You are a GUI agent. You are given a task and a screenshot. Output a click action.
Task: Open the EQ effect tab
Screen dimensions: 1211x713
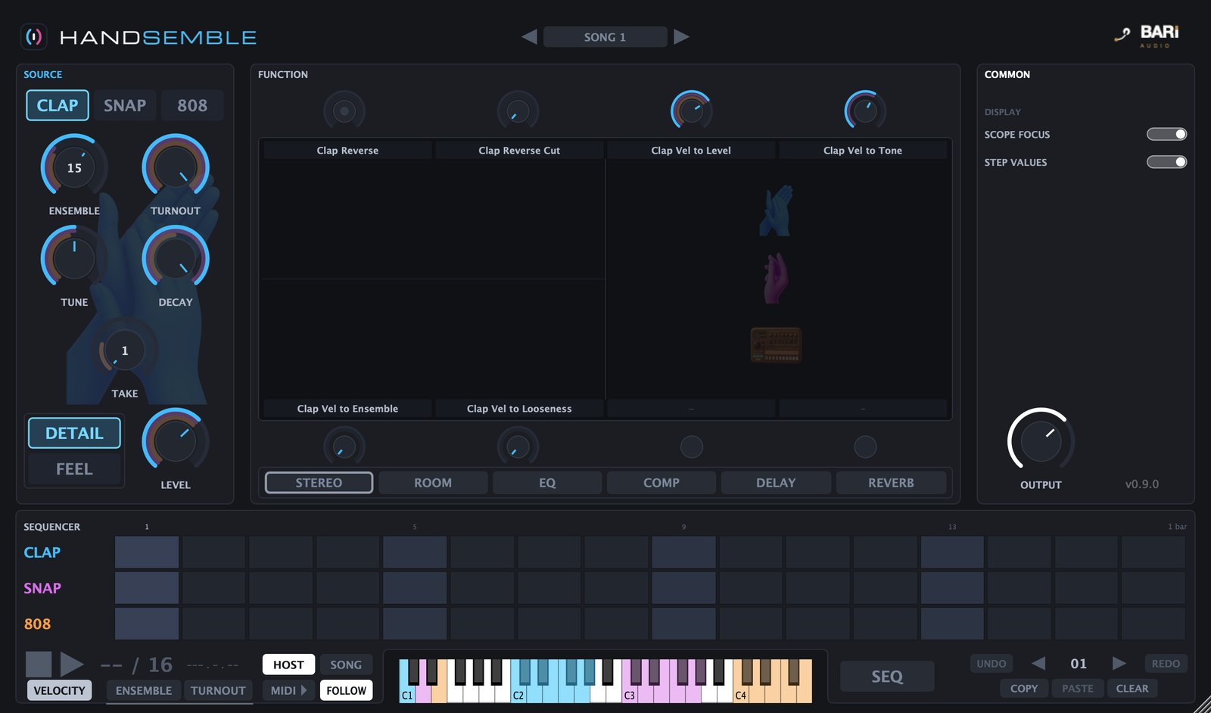point(547,483)
